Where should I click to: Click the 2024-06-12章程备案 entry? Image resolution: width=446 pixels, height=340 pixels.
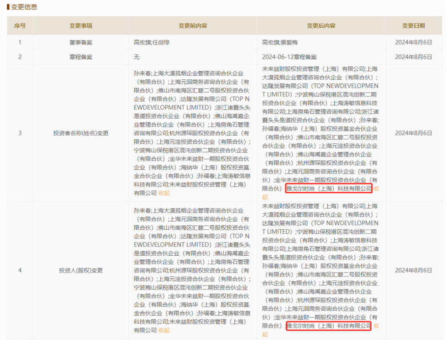click(x=289, y=57)
